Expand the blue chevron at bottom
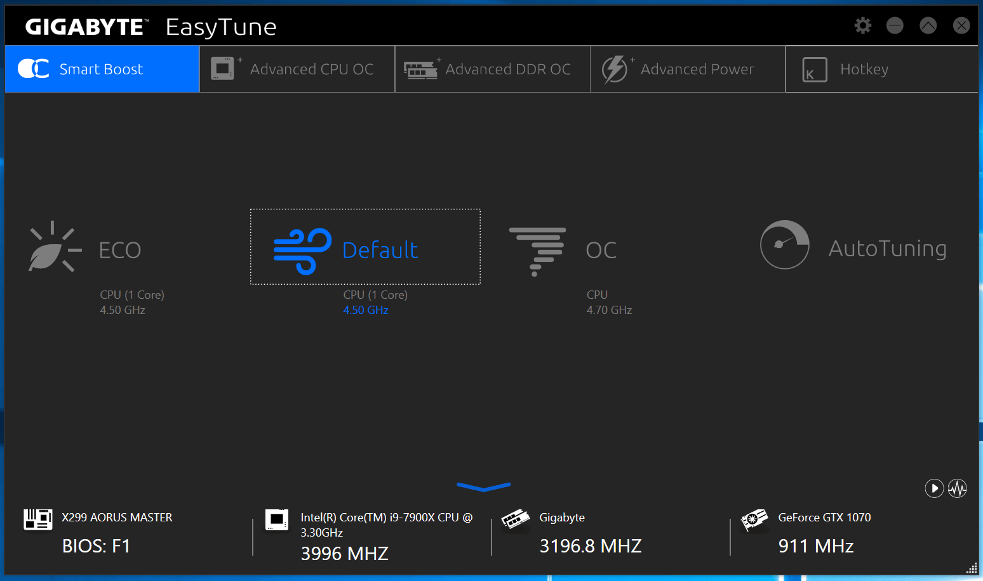 click(x=483, y=487)
